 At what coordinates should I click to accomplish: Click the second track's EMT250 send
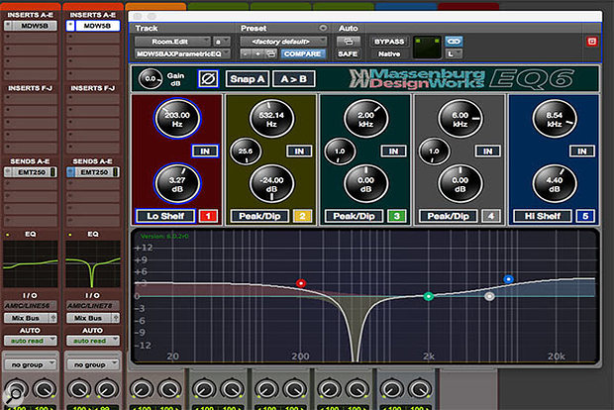click(94, 172)
